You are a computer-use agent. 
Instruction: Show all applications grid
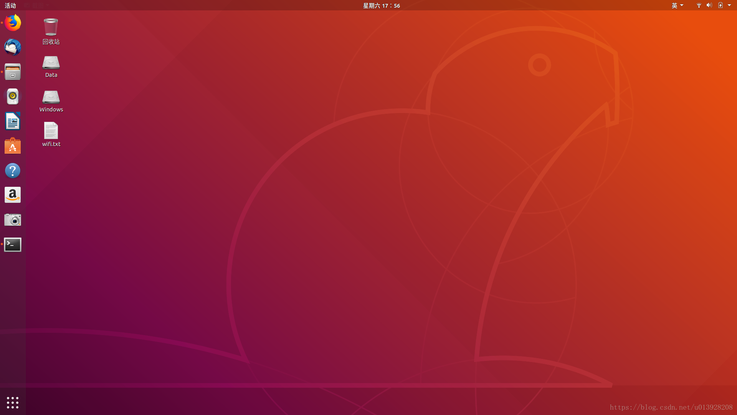click(x=13, y=402)
